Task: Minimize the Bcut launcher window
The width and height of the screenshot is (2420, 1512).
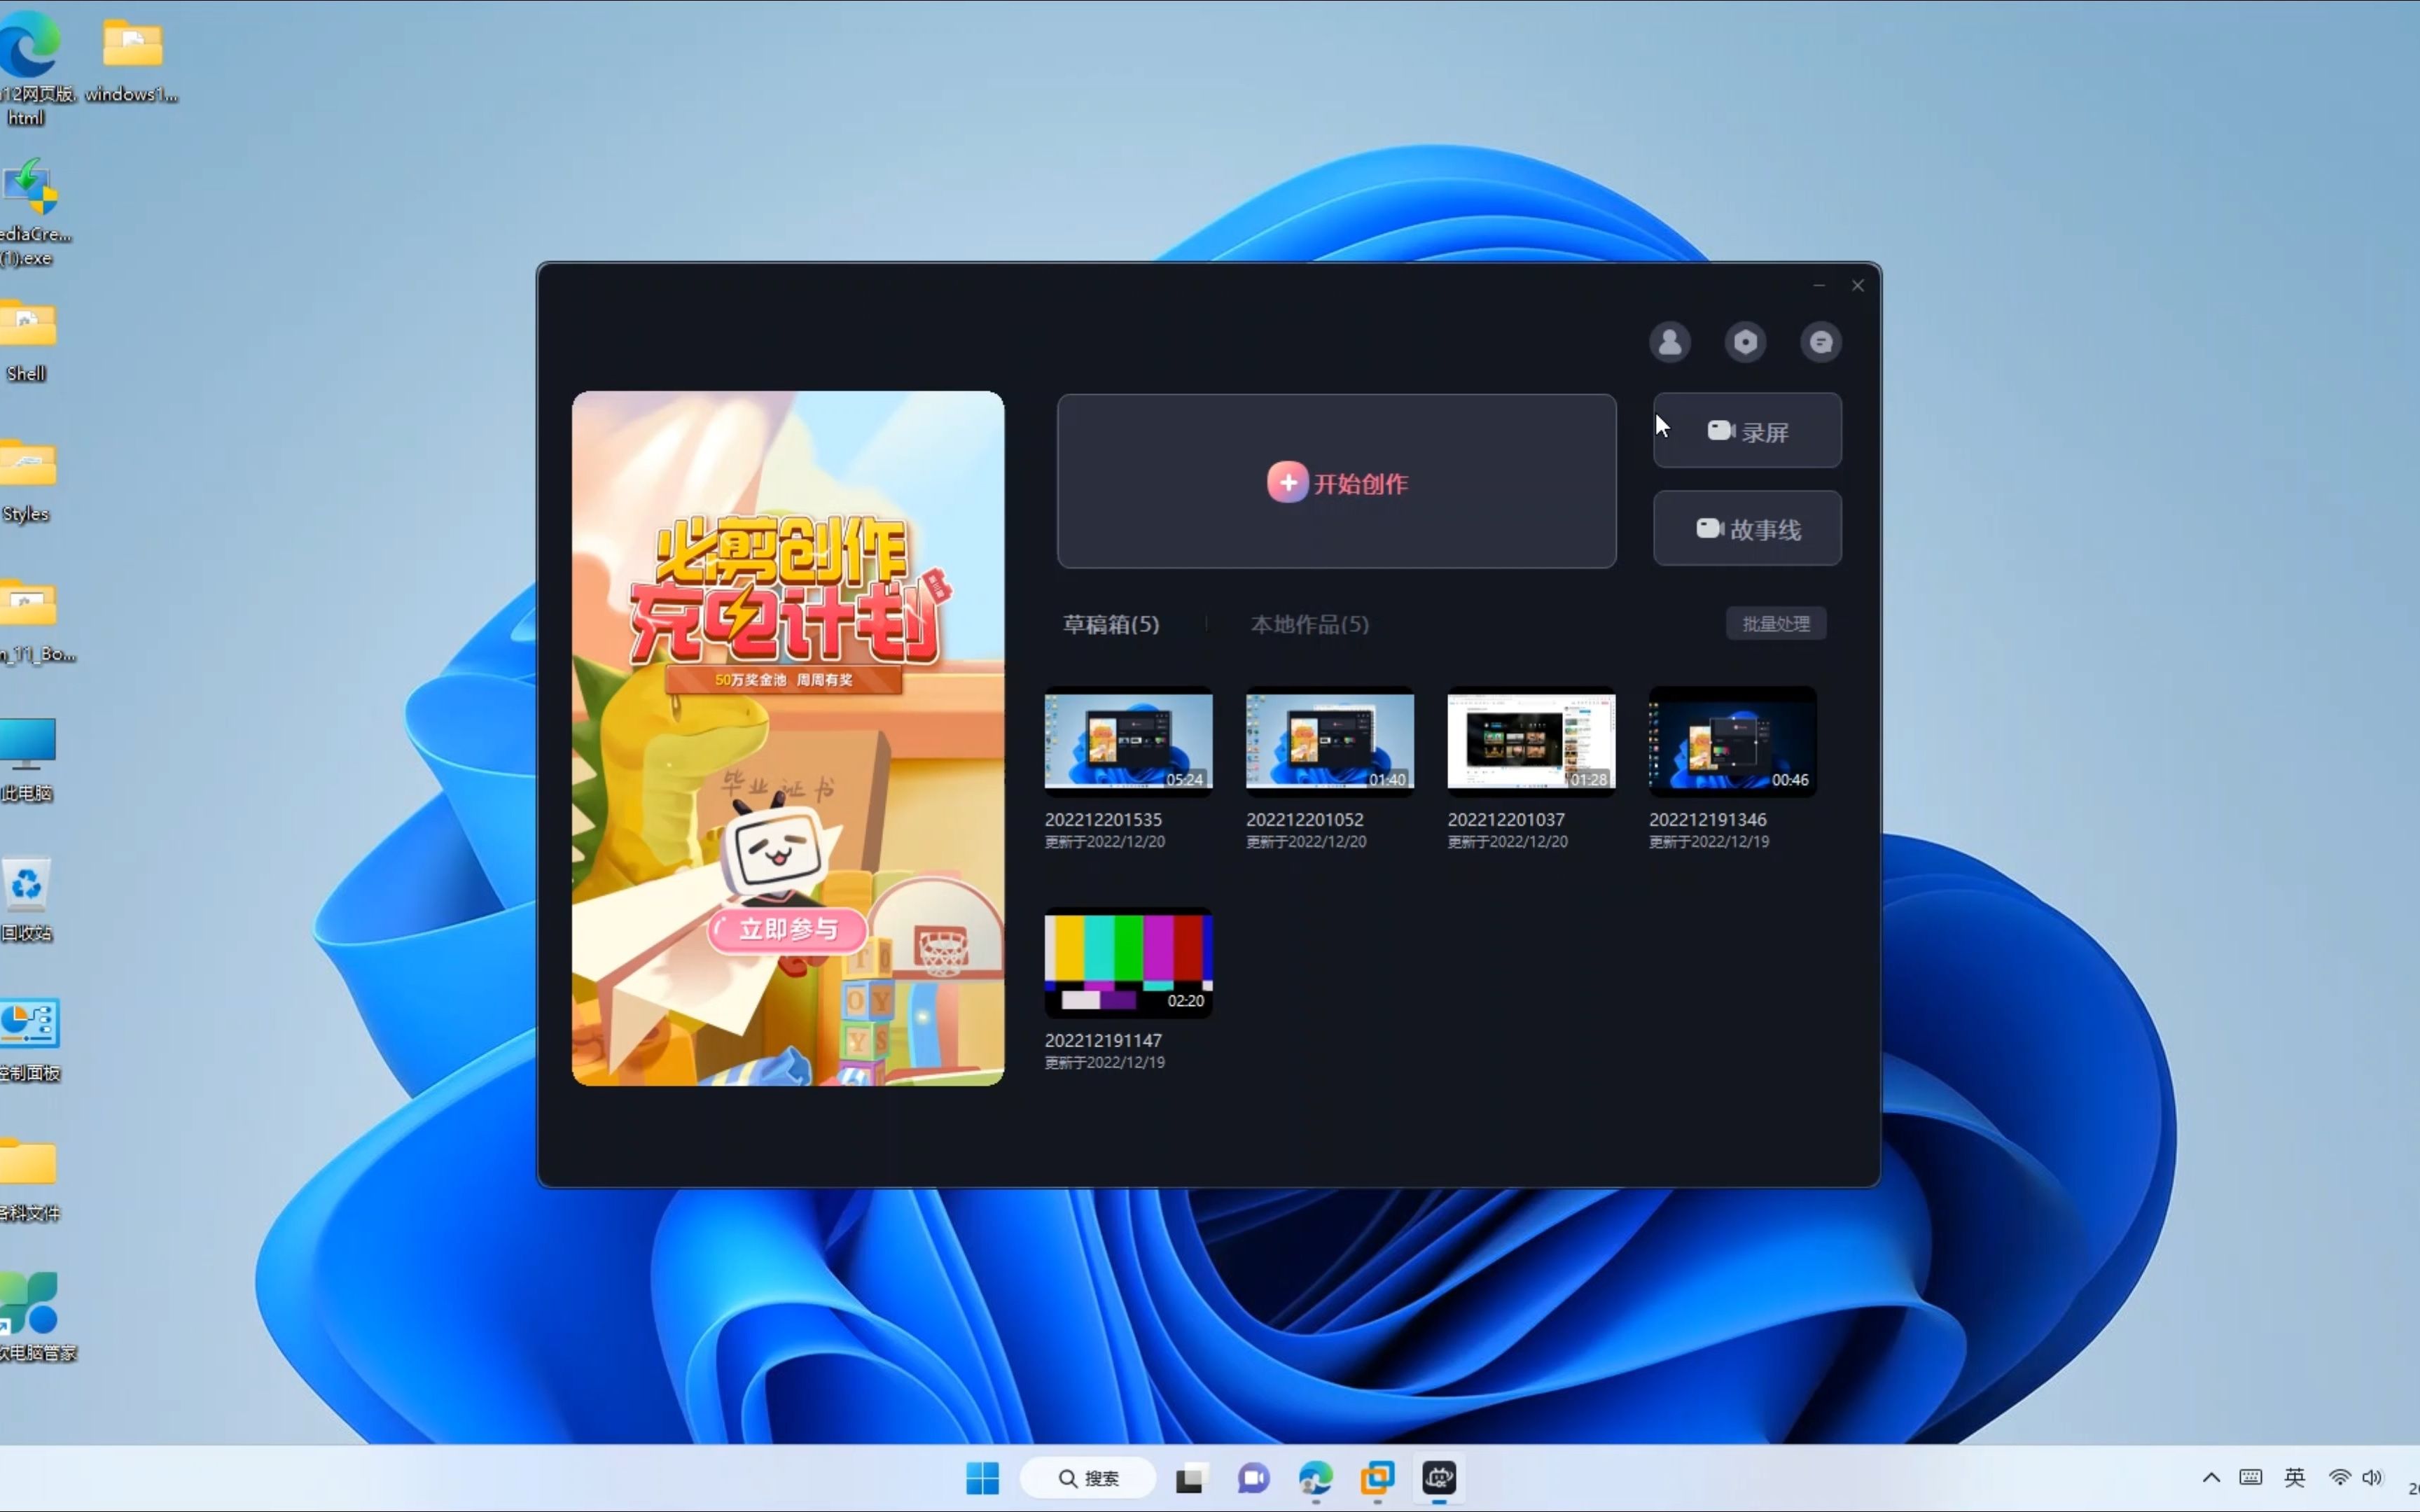Action: pyautogui.click(x=1819, y=286)
